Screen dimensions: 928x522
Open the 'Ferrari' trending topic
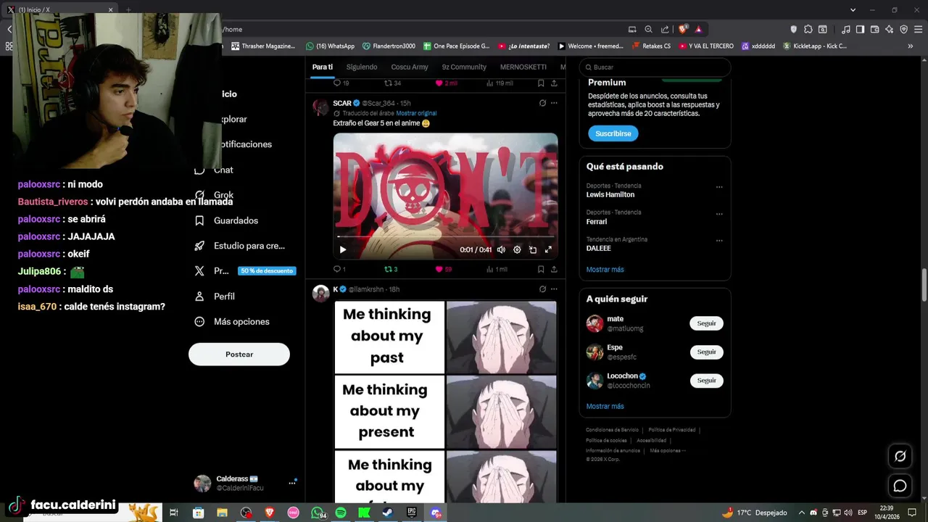point(597,221)
